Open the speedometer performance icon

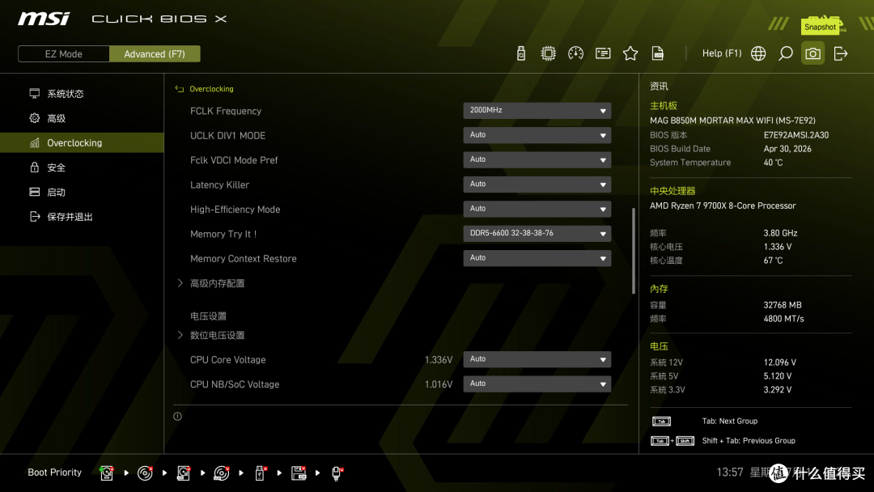[575, 53]
